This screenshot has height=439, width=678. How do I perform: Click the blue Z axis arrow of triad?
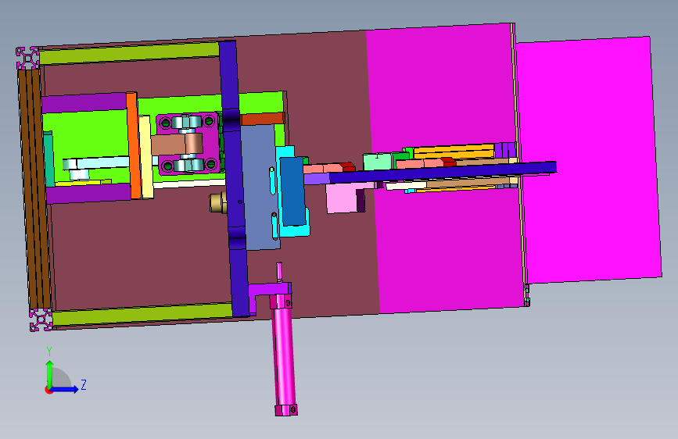pyautogui.click(x=65, y=389)
